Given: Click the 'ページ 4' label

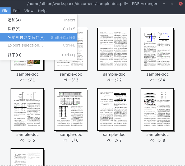Looking at the screenshot, I should click(x=158, y=80).
